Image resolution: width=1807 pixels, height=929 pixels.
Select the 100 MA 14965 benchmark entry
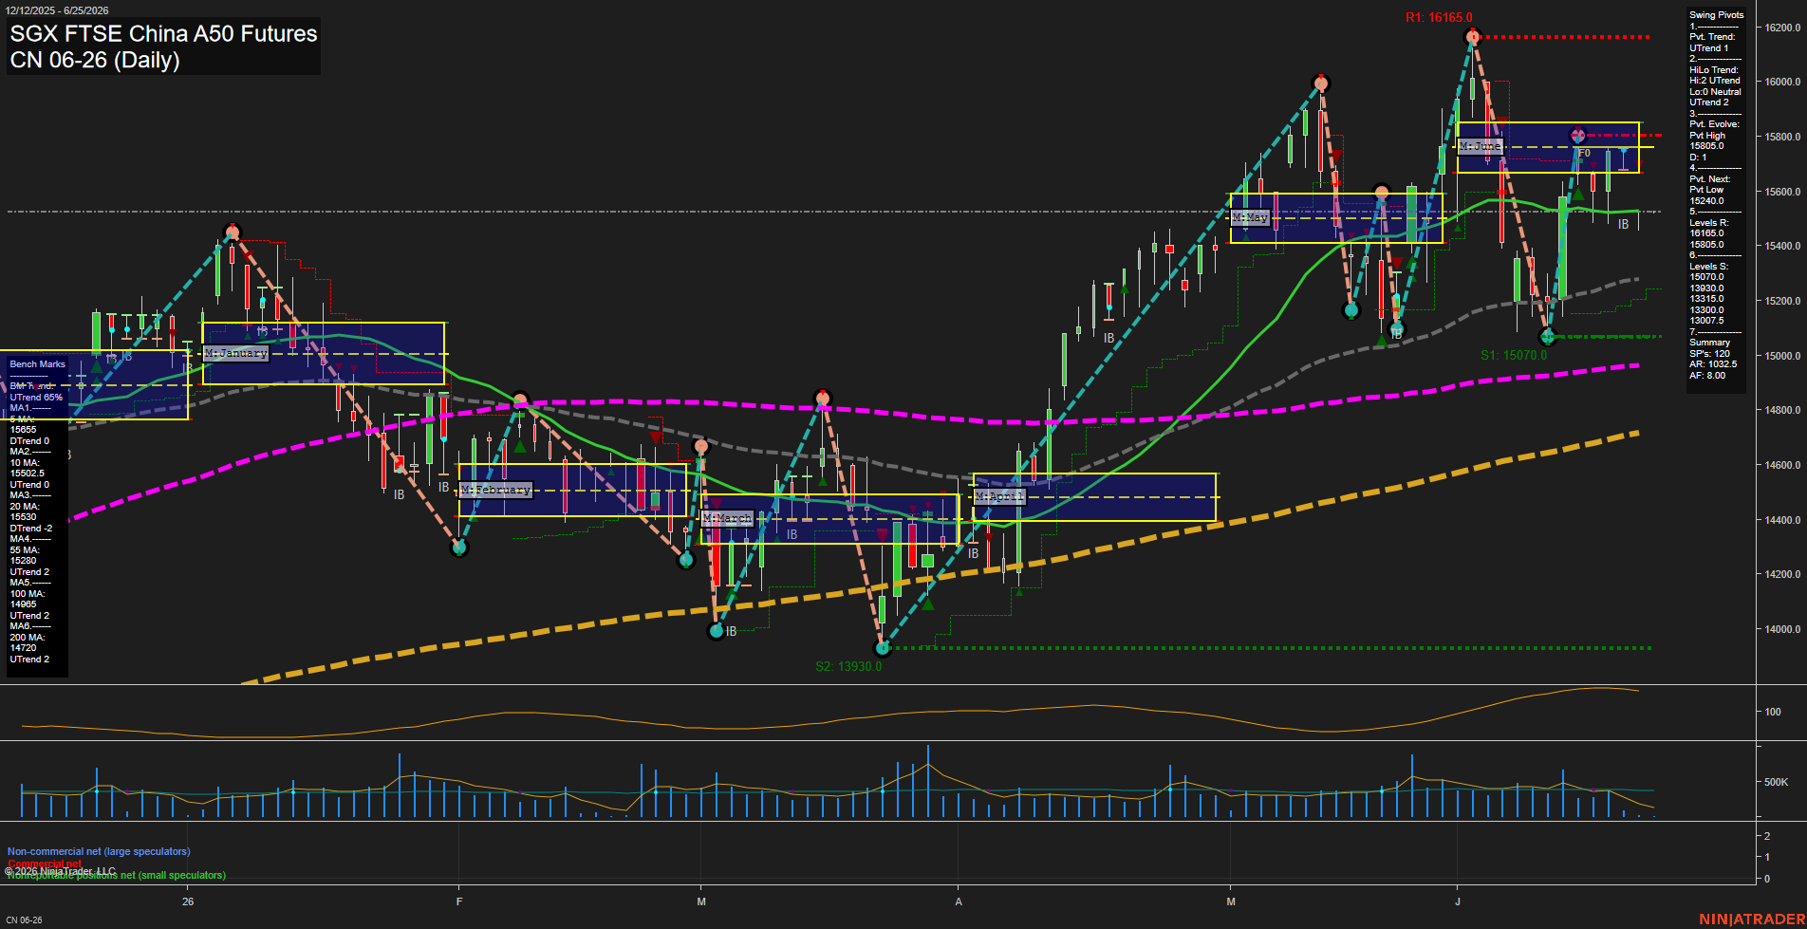pos(27,599)
